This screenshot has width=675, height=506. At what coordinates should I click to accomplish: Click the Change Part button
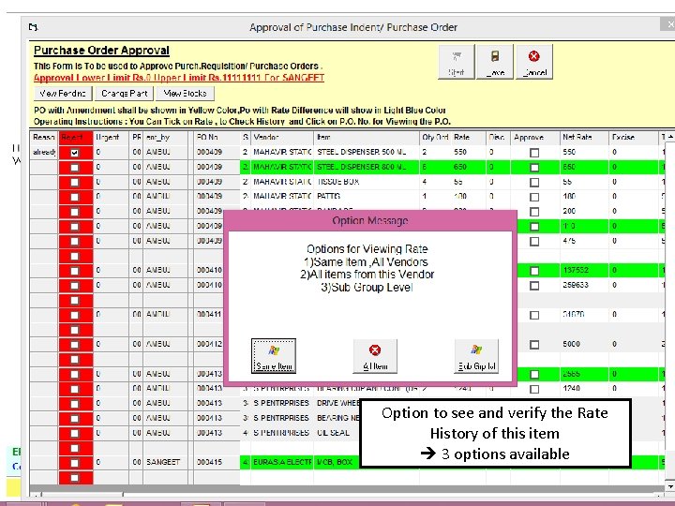pos(124,94)
